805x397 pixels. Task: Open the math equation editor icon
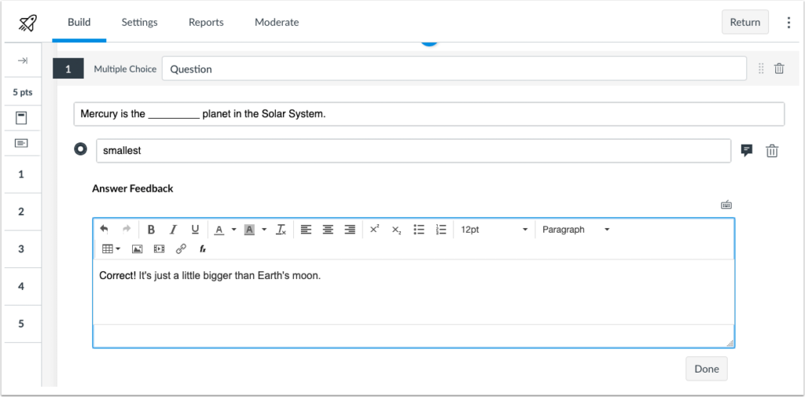pos(202,248)
